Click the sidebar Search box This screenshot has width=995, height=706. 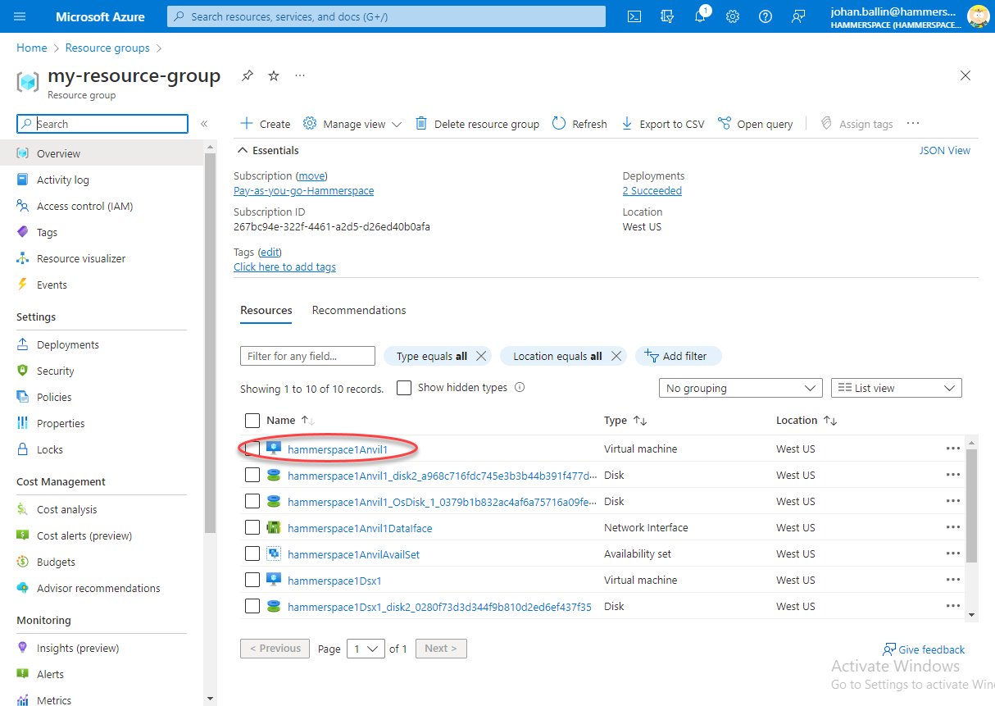pyautogui.click(x=102, y=124)
